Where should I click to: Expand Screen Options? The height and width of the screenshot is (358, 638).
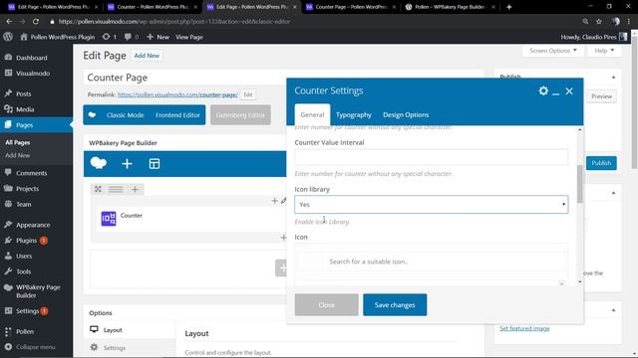[553, 51]
